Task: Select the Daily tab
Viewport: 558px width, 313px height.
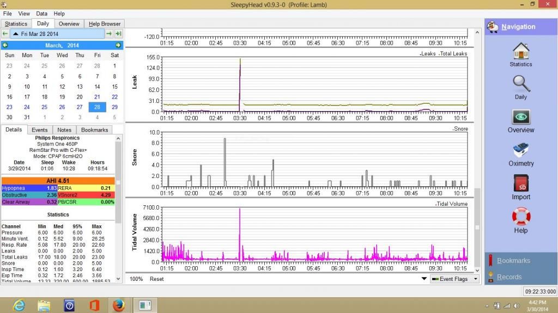Action: coord(43,23)
